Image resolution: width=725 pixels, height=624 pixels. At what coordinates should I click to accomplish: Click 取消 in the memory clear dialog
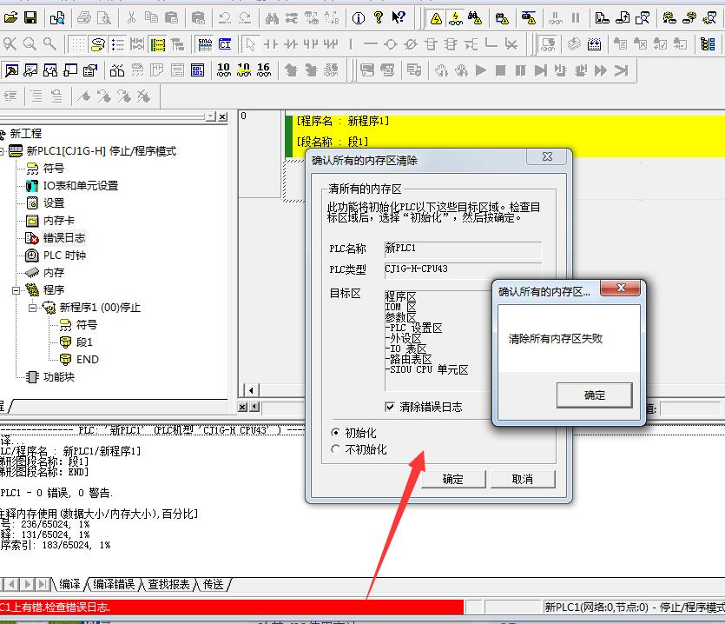522,479
